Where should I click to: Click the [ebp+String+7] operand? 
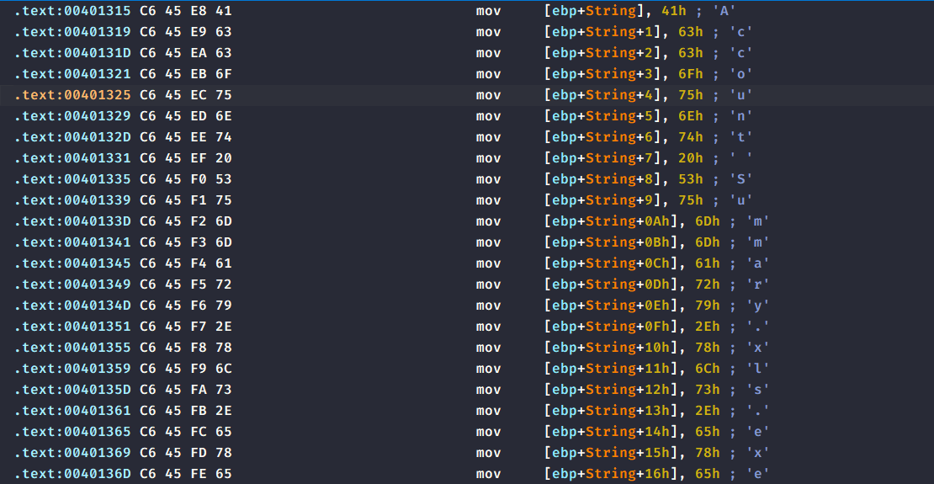pyautogui.click(x=608, y=158)
